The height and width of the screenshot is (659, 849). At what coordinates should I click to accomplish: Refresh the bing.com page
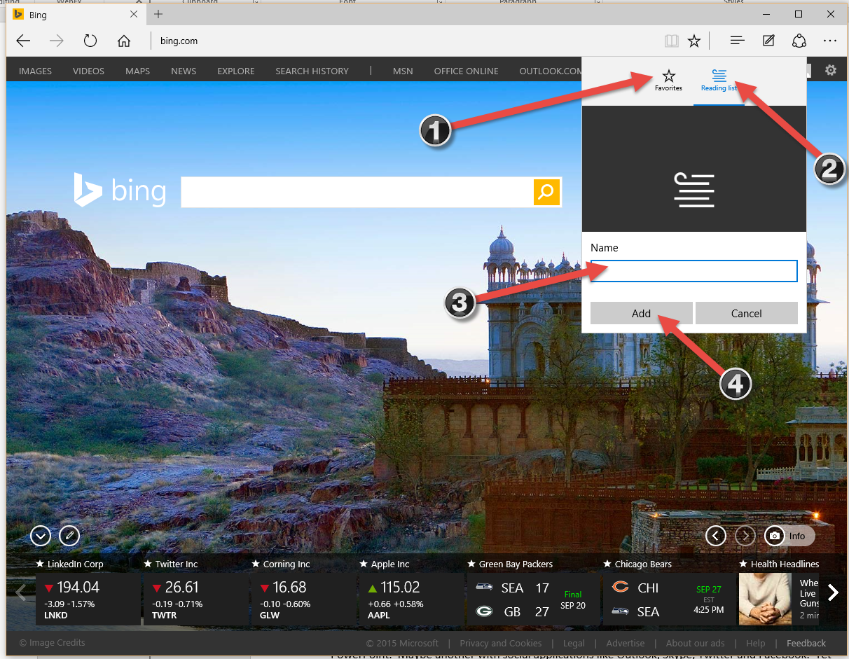[x=90, y=41]
